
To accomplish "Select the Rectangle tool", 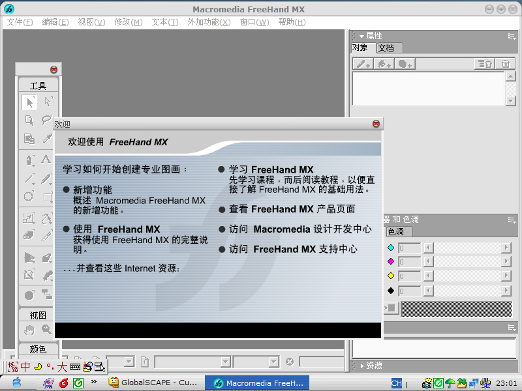I will [48, 197].
